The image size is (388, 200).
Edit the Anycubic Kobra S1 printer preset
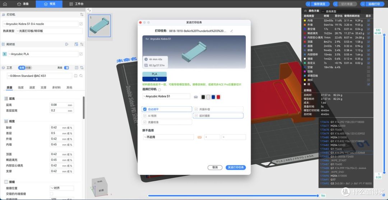(81, 24)
